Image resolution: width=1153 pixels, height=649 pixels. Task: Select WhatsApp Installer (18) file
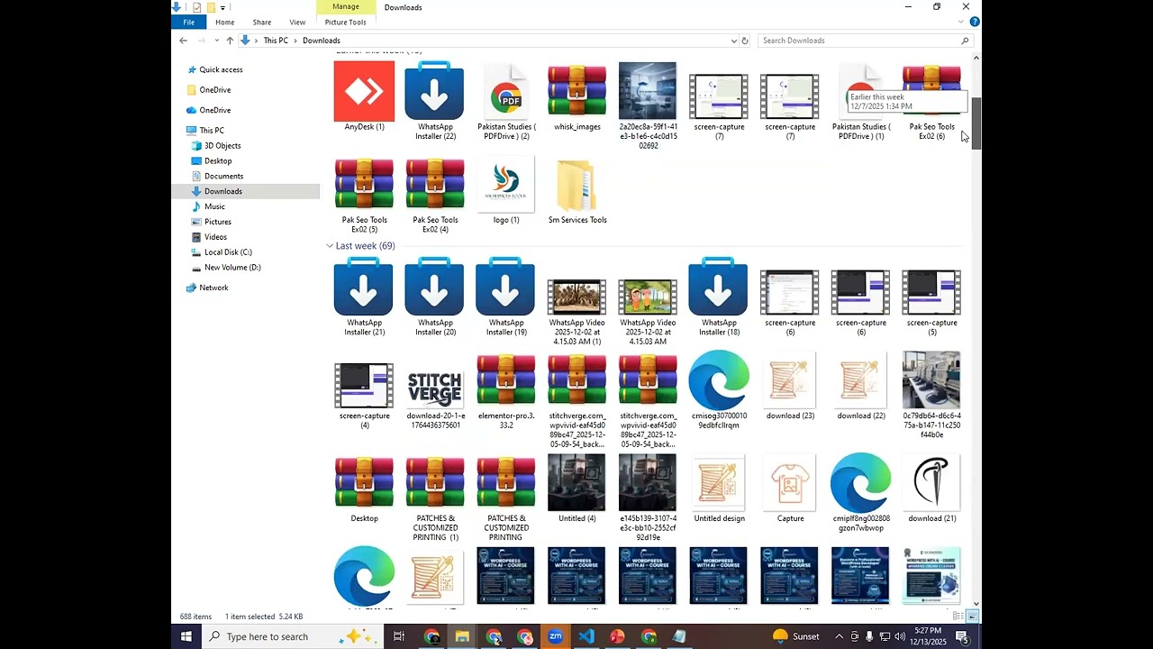click(719, 298)
